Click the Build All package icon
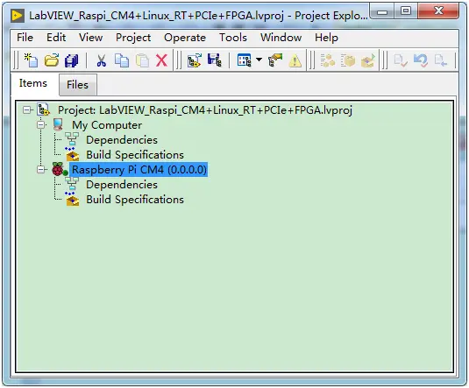Screen dimensions: 469x388 347,60
